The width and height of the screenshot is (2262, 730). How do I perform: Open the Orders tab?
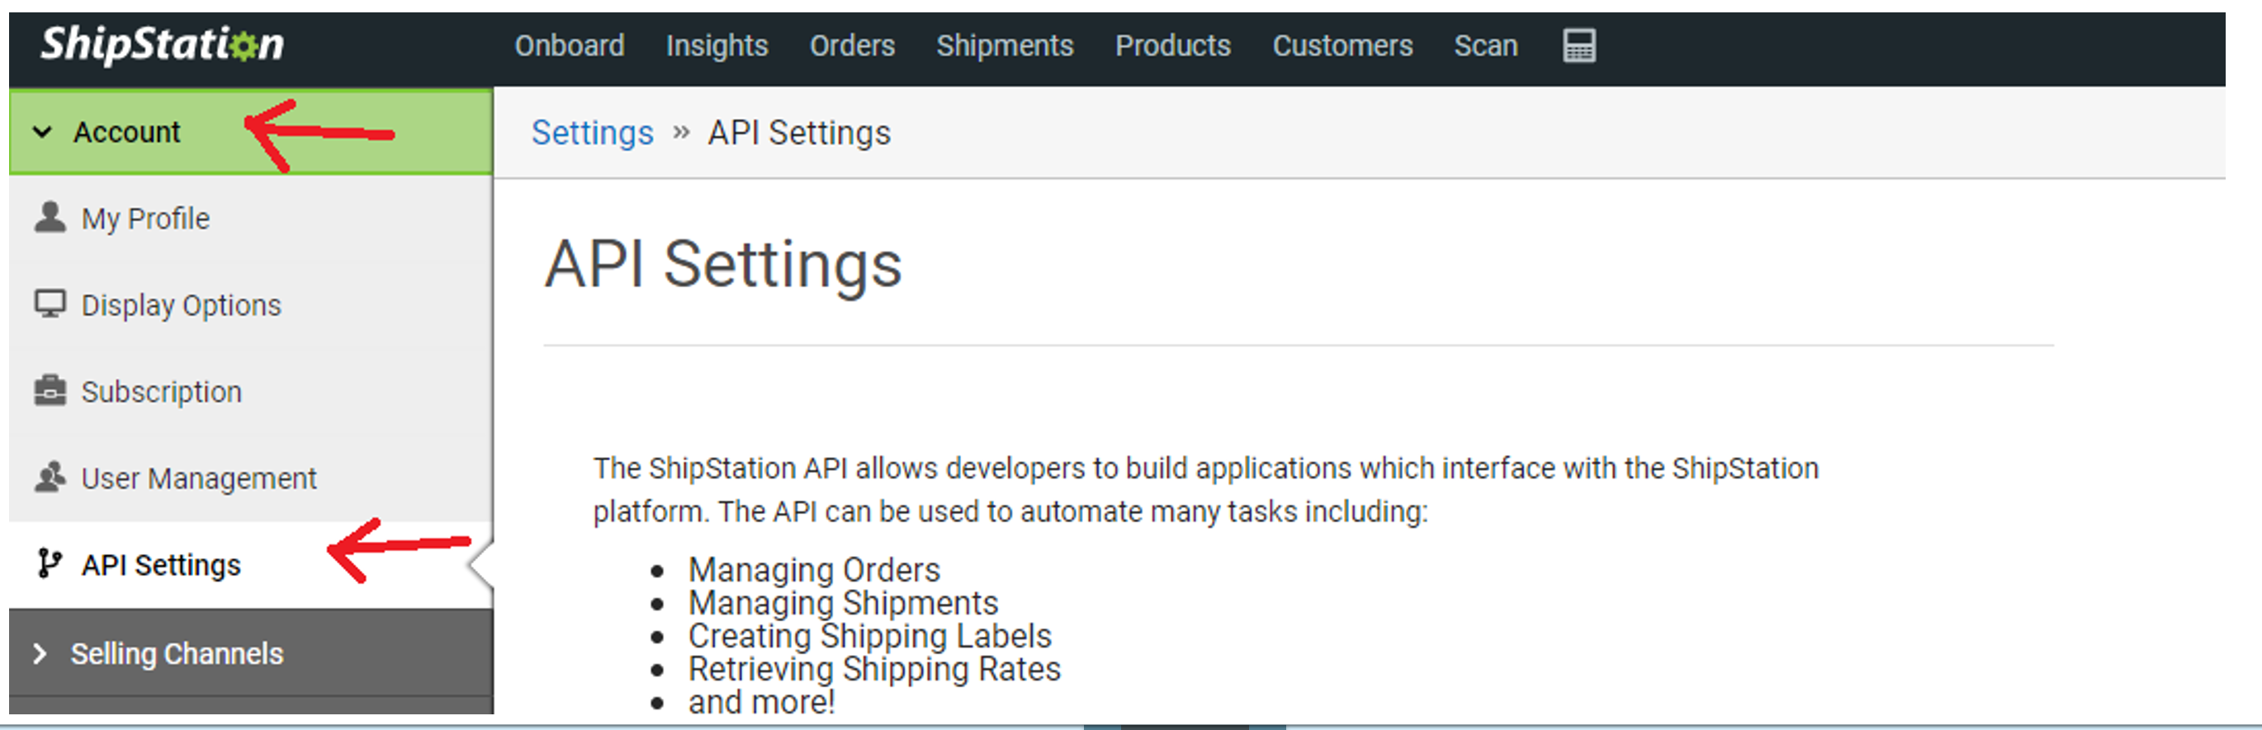pyautogui.click(x=852, y=45)
